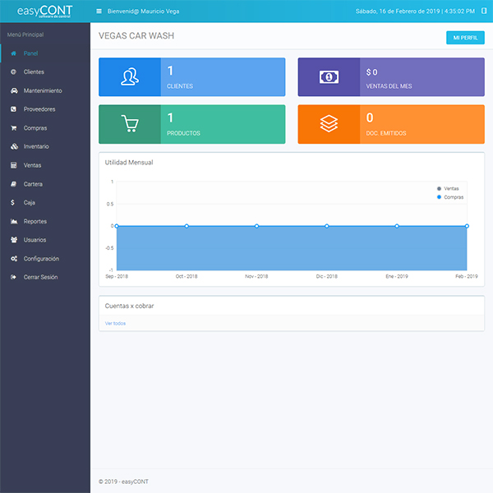Click the Ene - 2019 chart data point
Viewport: 493px width, 493px height.
pyautogui.click(x=397, y=226)
